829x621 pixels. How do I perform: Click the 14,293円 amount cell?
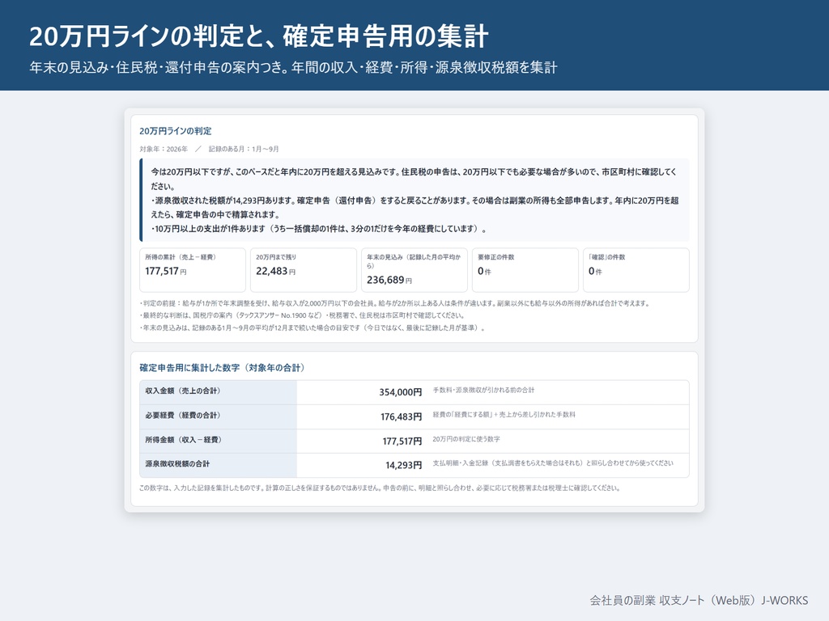(x=403, y=465)
